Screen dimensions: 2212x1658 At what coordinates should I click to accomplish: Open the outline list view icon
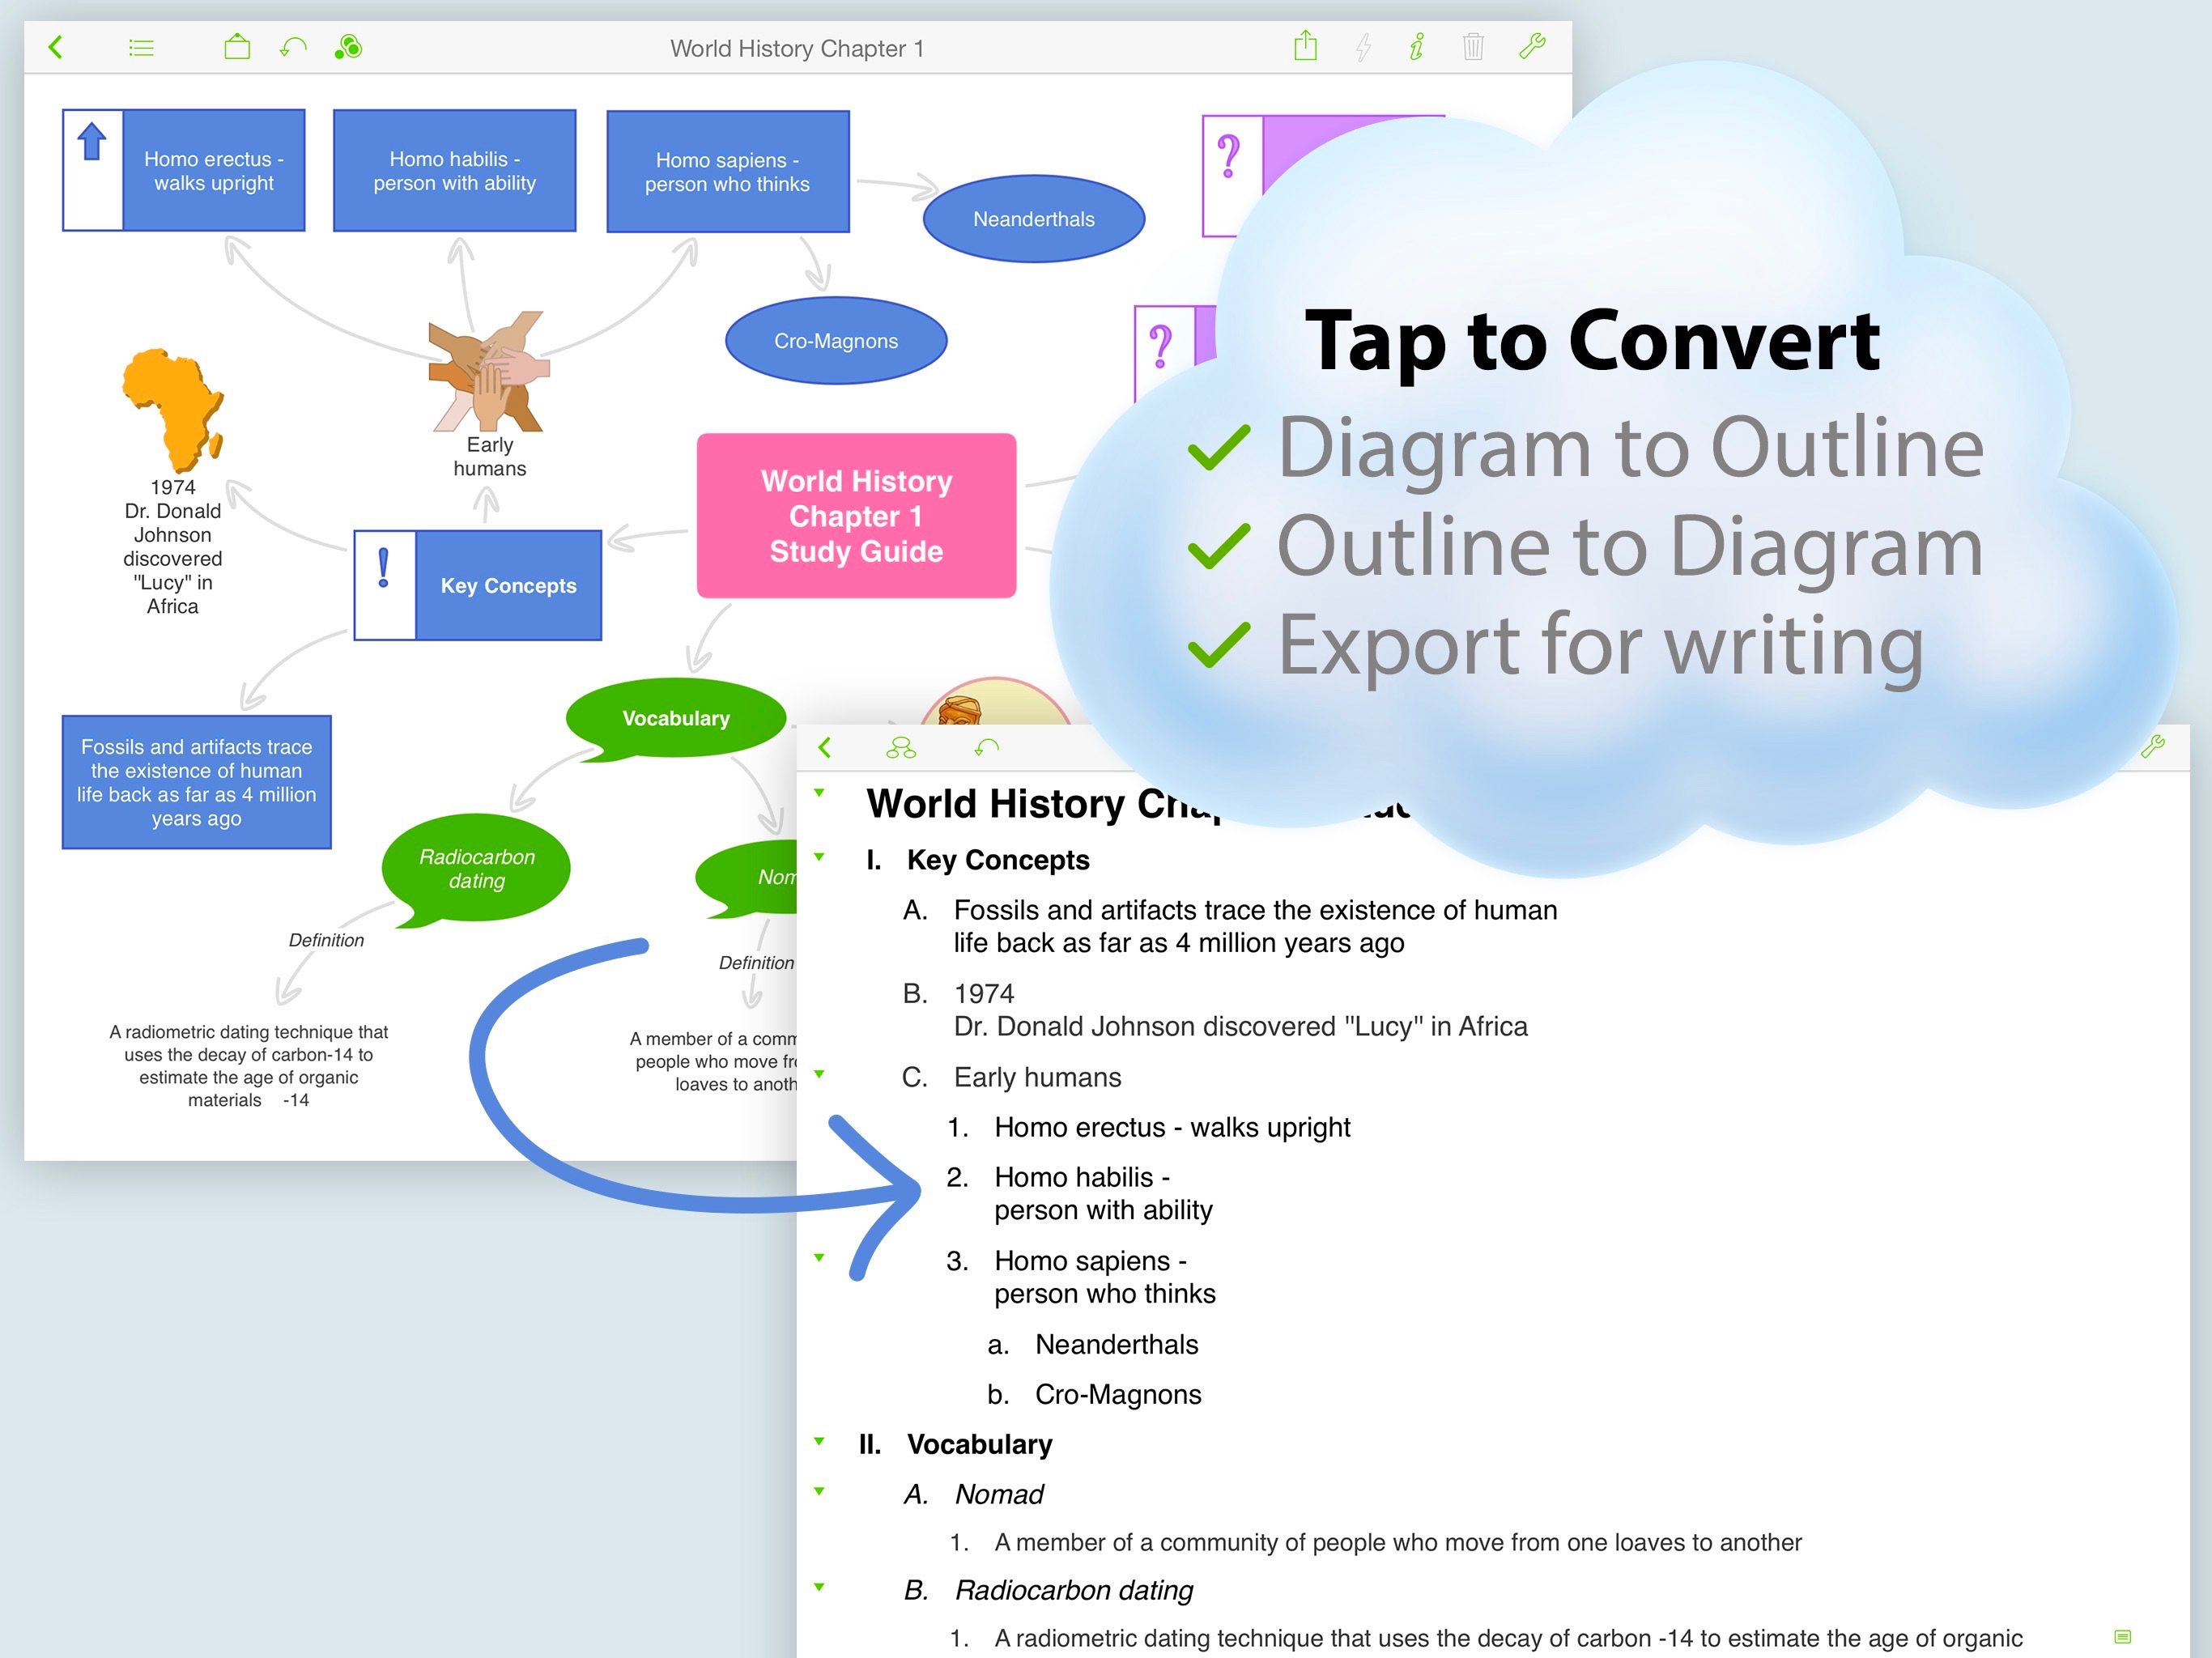[141, 48]
